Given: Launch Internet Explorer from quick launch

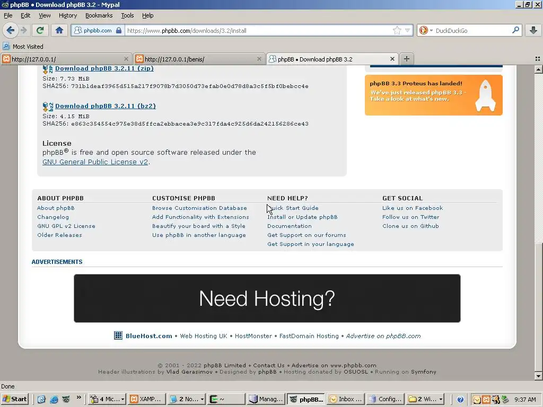Looking at the screenshot, I should 54,399.
